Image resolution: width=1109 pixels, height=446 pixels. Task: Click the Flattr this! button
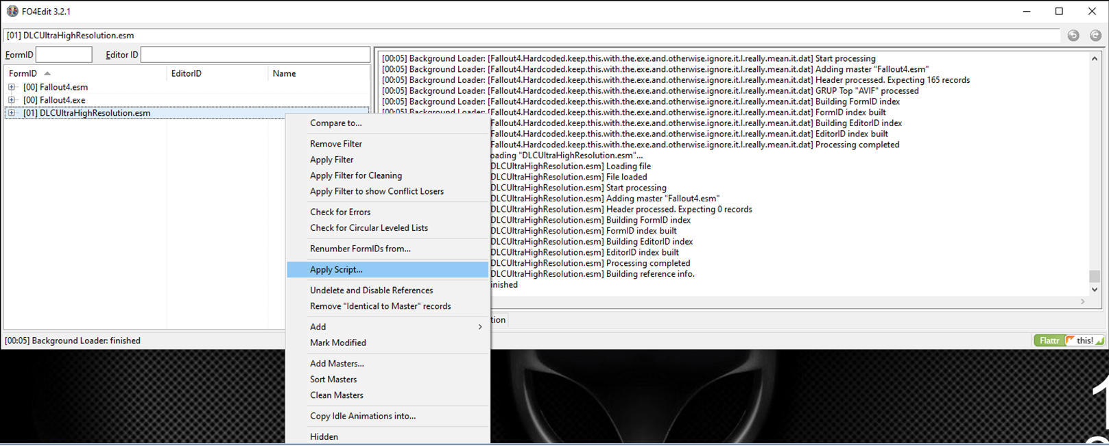click(1069, 340)
